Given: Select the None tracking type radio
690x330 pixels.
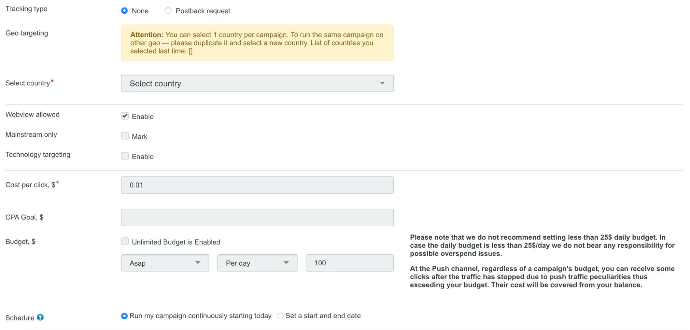Looking at the screenshot, I should tap(124, 11).
